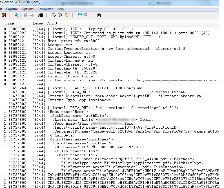
Task: Open Find using the binoculars icon
Action: (99, 15)
